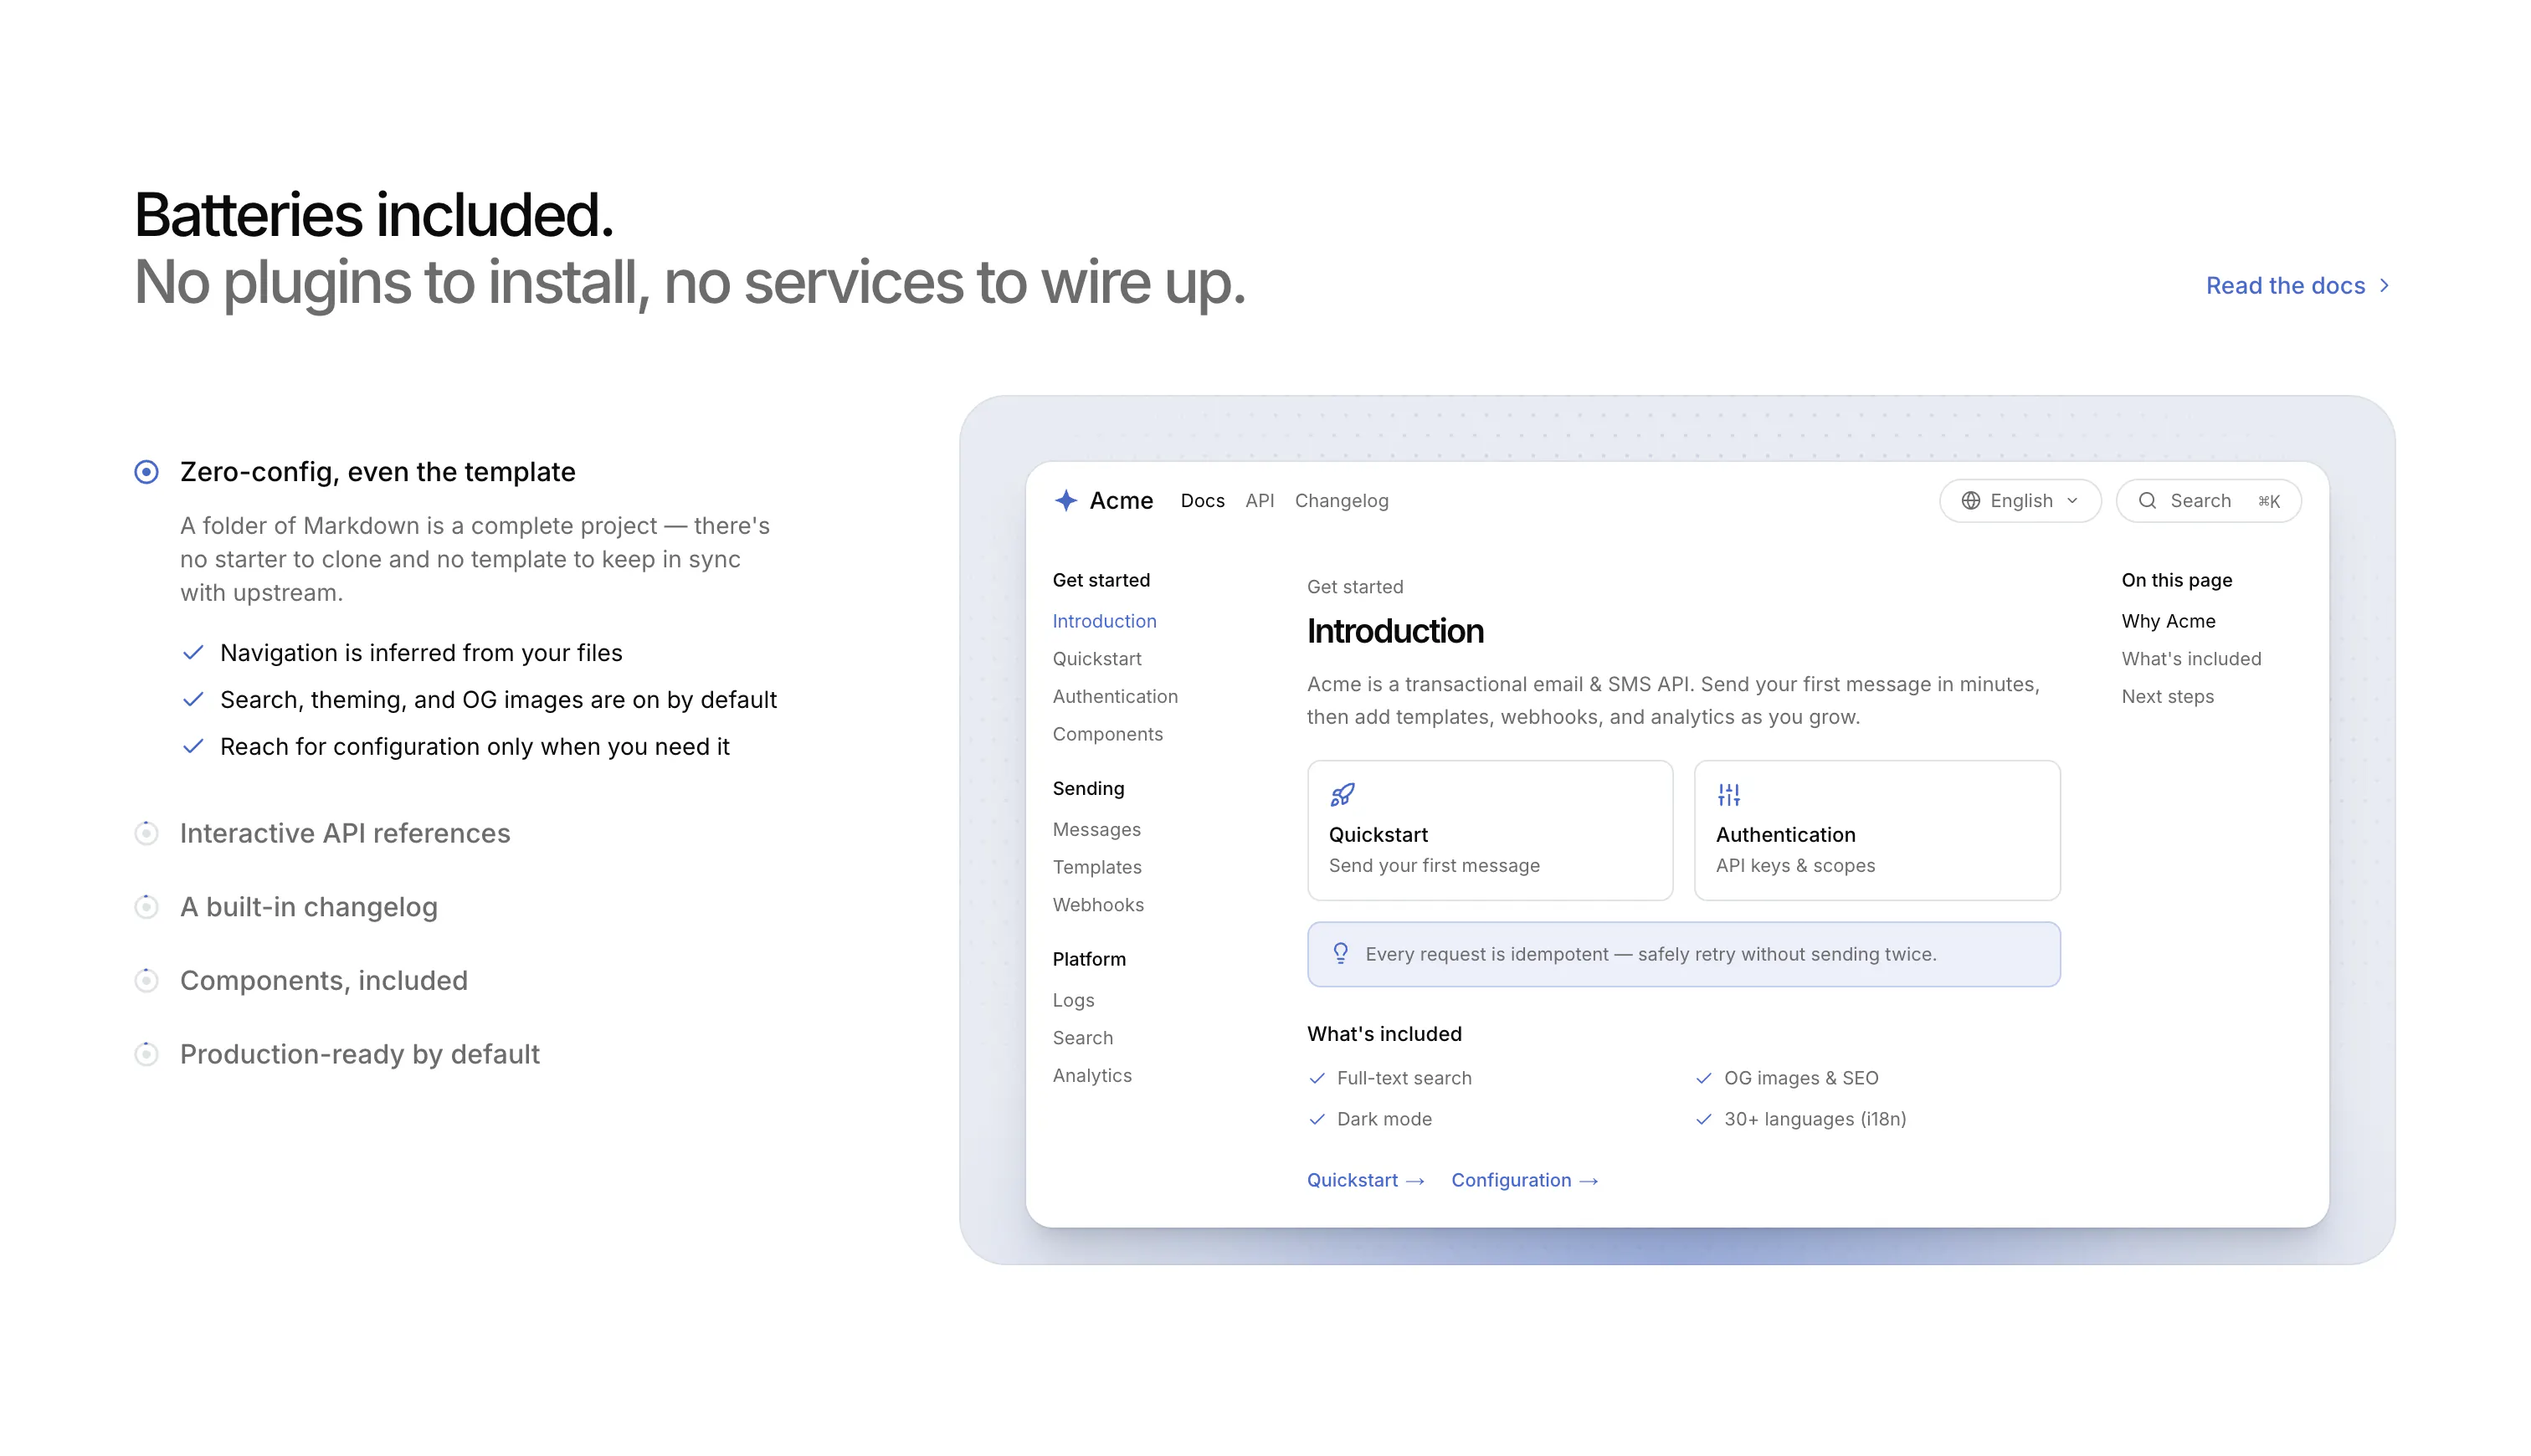Click the chevron arrow beside Read the docs
The image size is (2531, 1456).
pyautogui.click(x=2384, y=286)
